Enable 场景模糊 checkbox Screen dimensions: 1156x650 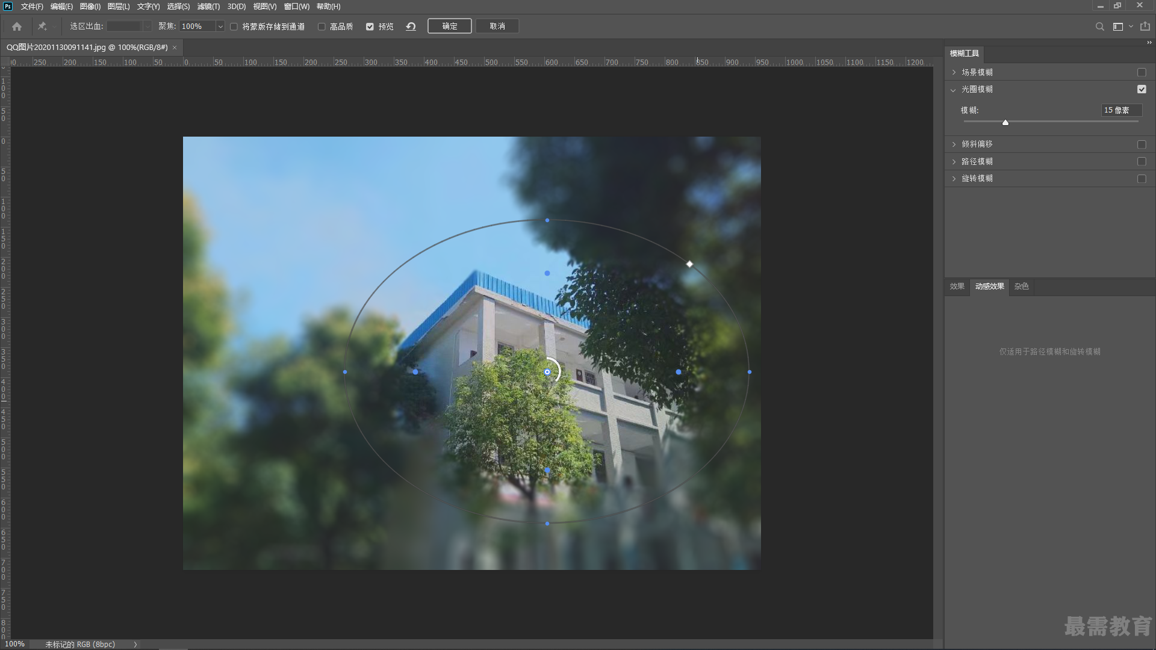click(x=1142, y=72)
